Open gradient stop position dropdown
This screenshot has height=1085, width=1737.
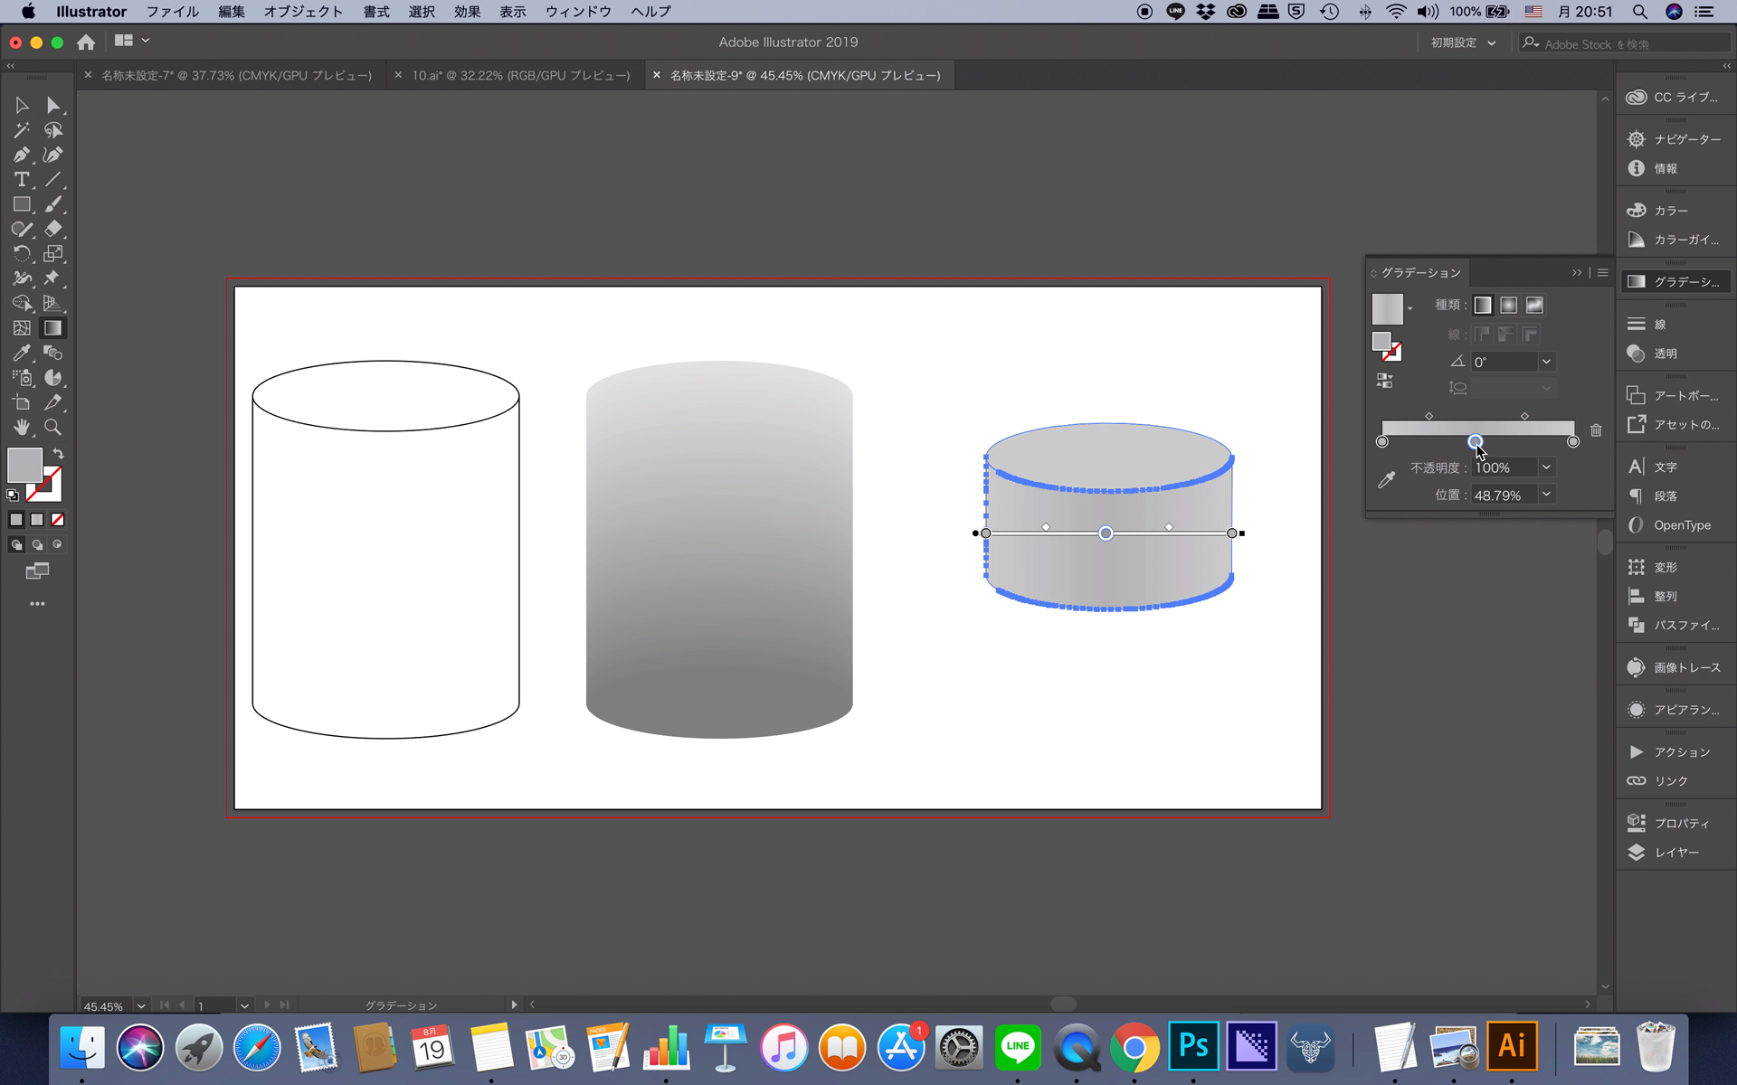(1546, 495)
